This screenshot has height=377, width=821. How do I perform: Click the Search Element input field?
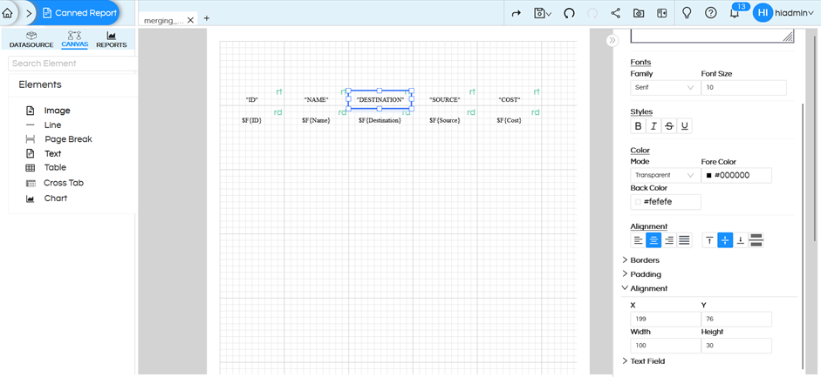point(72,64)
